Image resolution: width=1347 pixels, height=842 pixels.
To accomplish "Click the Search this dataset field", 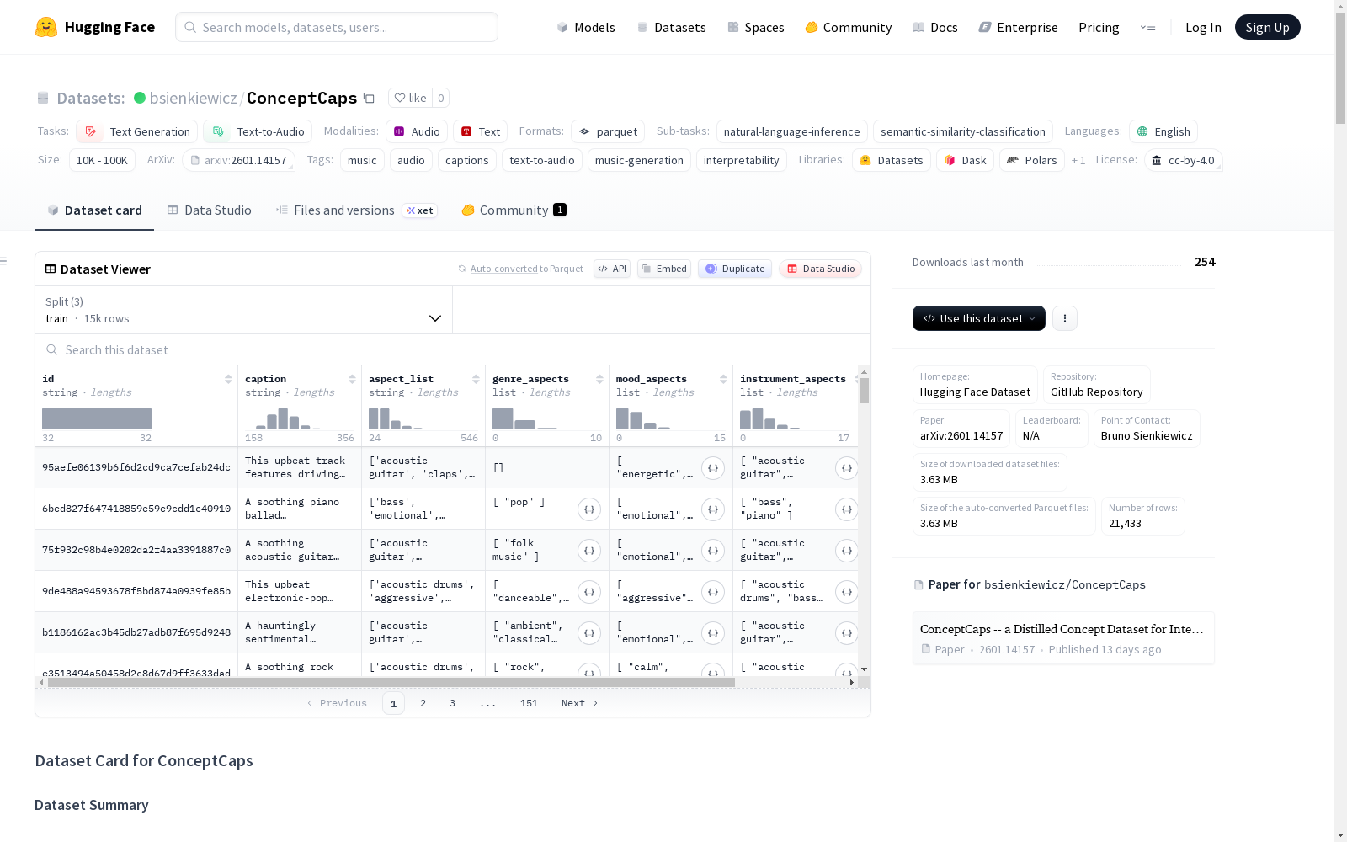I will click(x=453, y=349).
